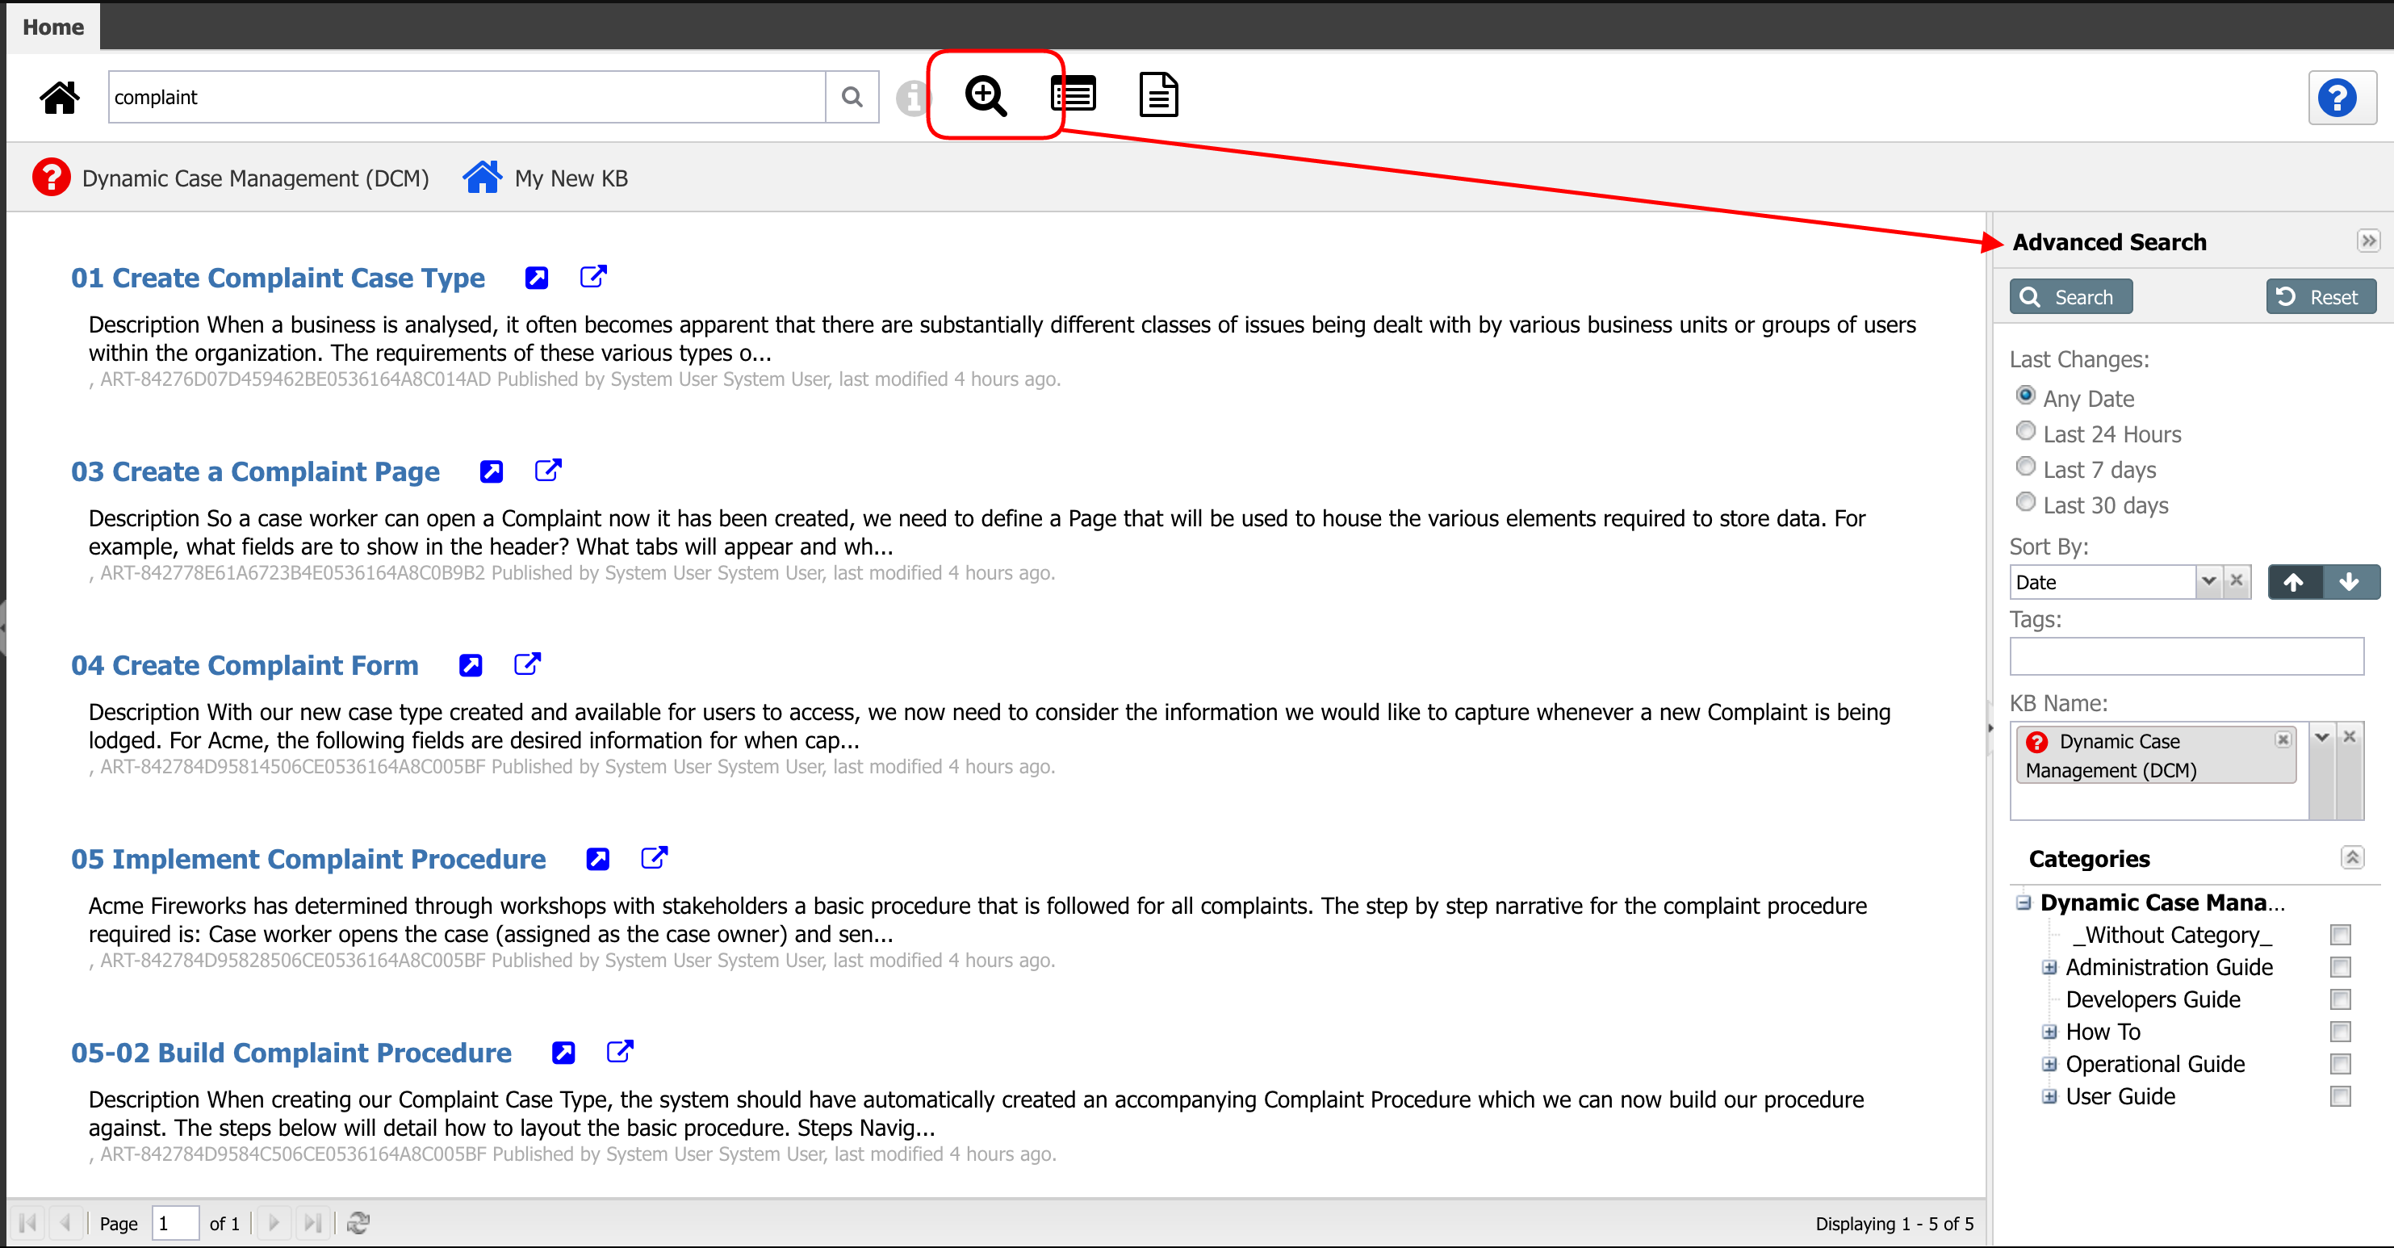
Task: Switch to document view icon
Action: pos(1158,94)
